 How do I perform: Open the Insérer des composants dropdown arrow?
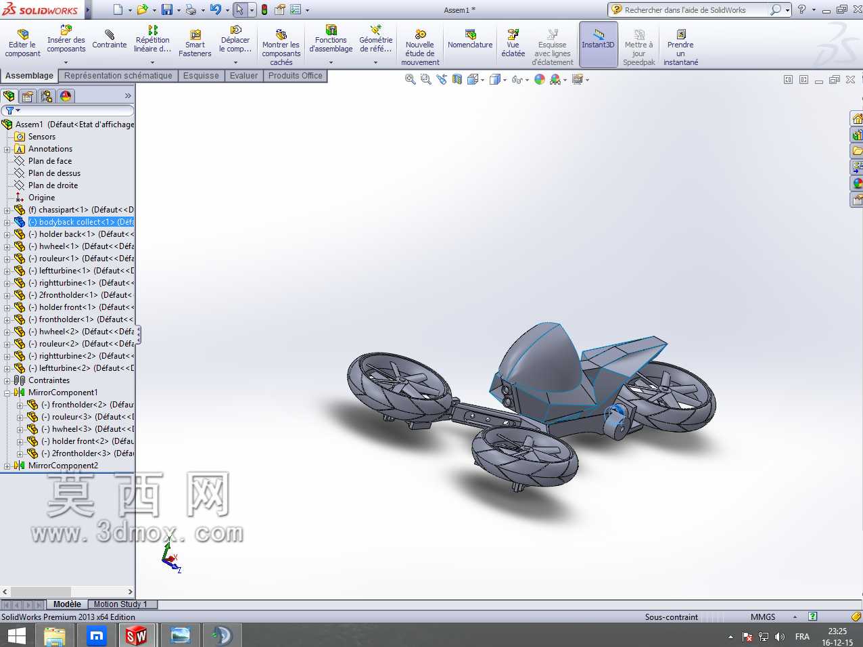point(66,62)
